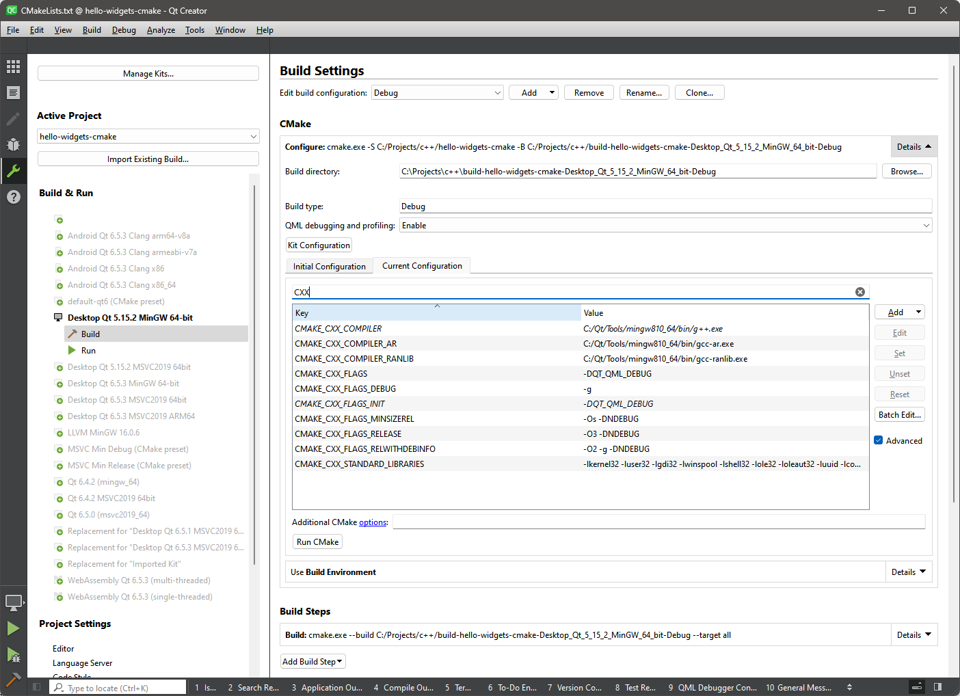Start debugging with run-bug icon
960x696 pixels.
(13, 654)
